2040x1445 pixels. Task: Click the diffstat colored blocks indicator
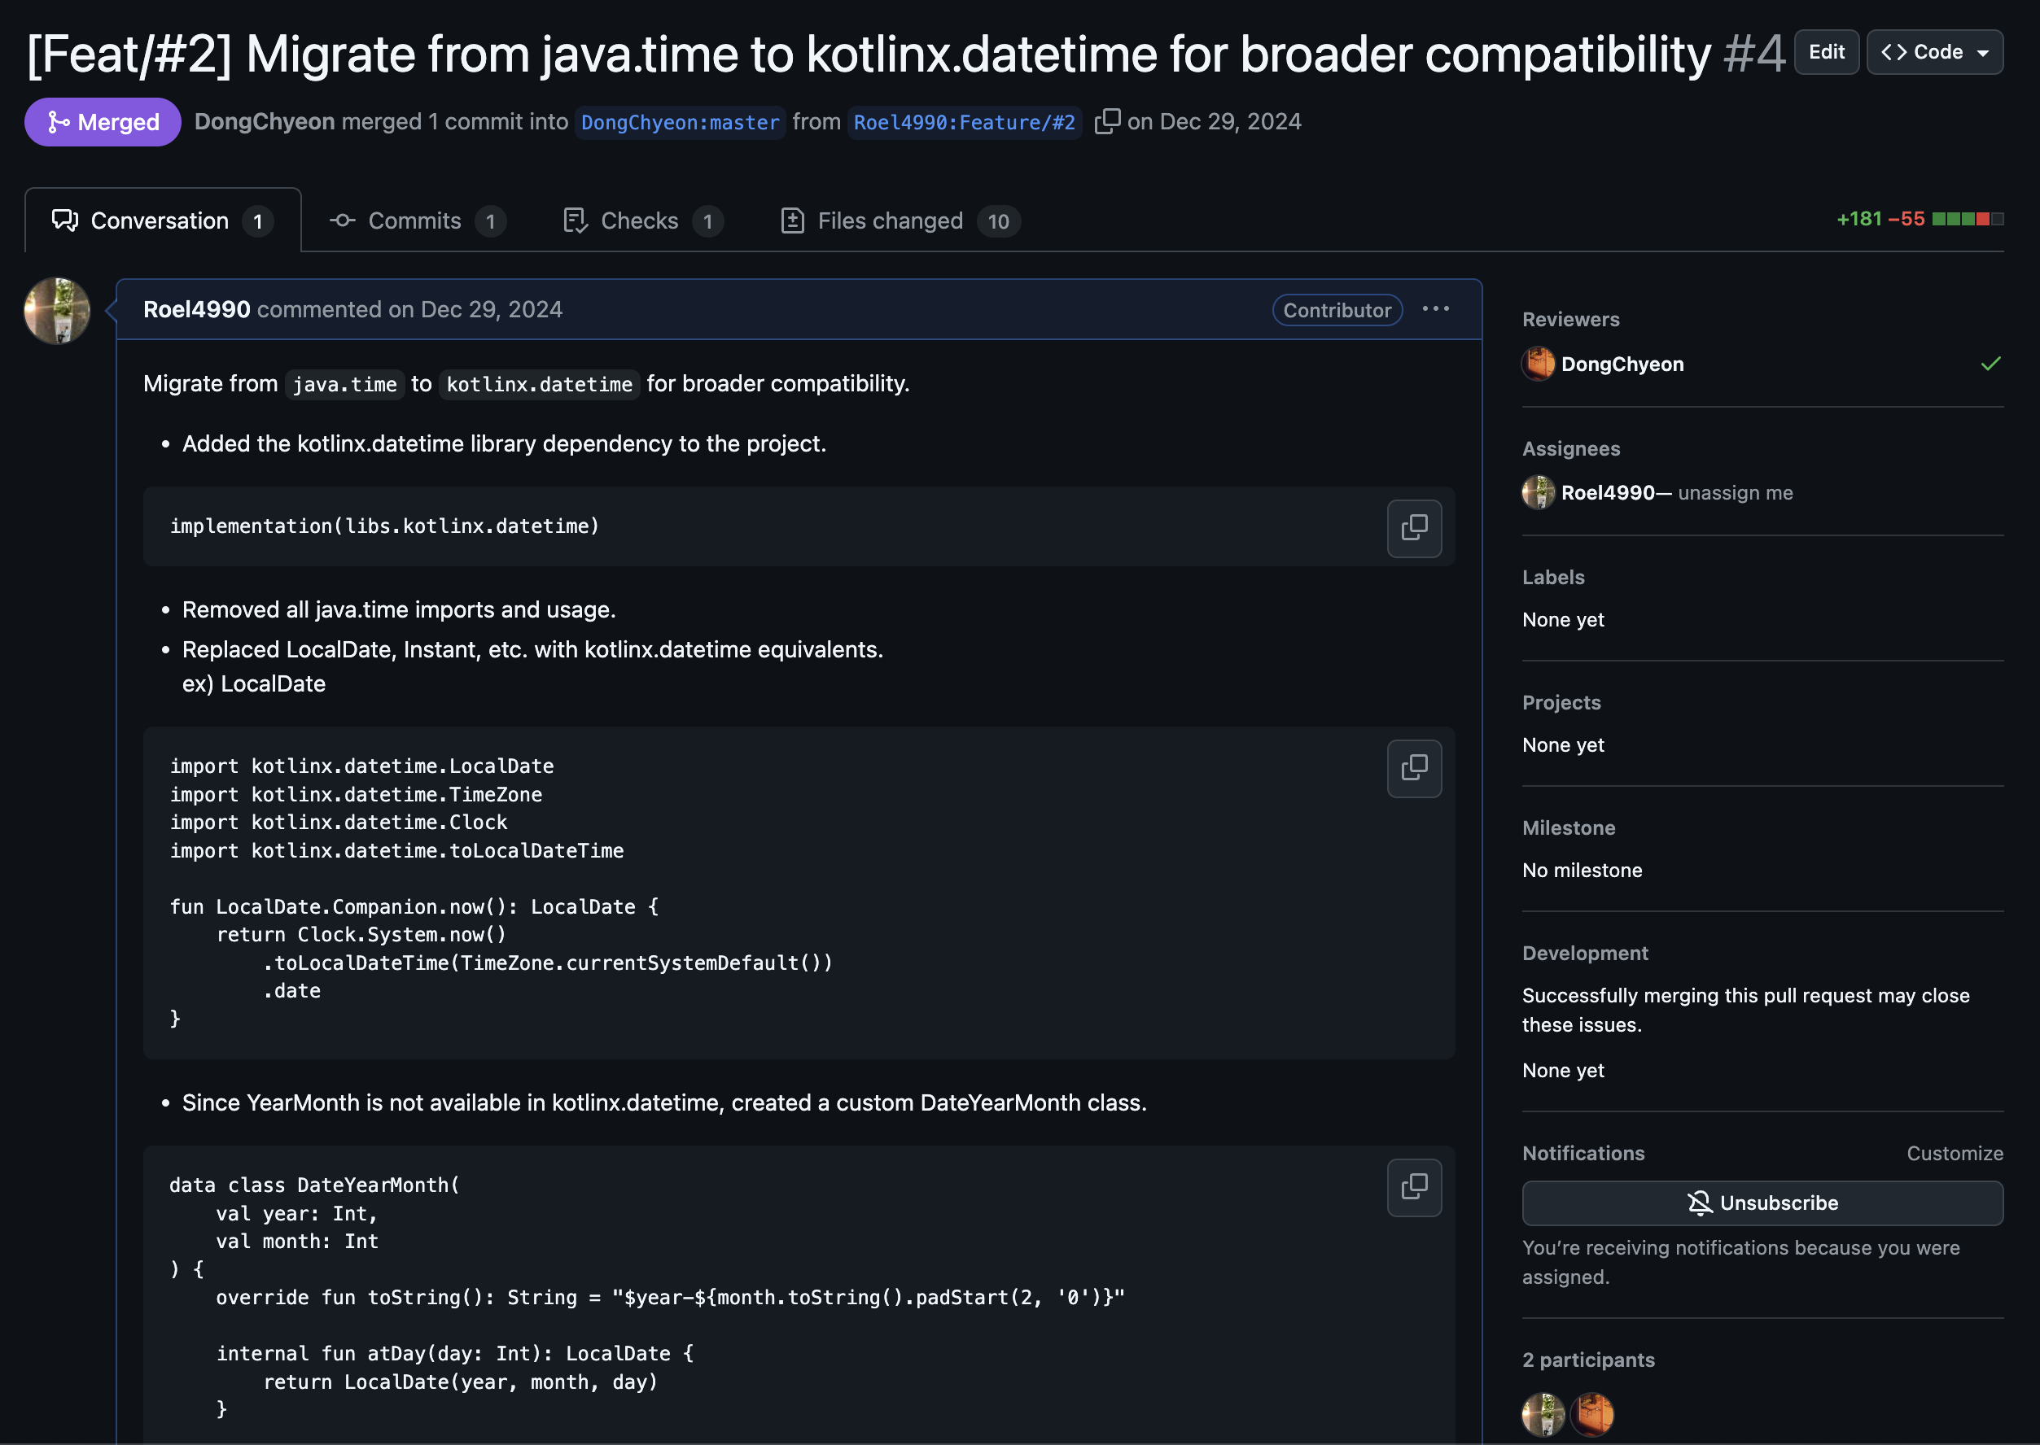pyautogui.click(x=1967, y=219)
